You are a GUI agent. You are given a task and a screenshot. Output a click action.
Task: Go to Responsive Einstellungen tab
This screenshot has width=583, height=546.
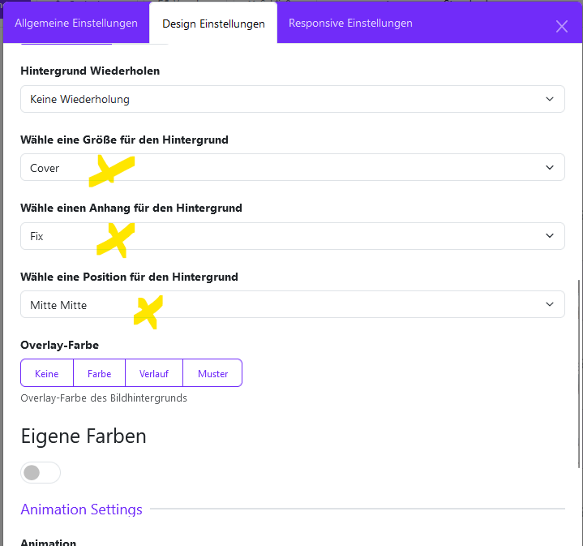click(x=350, y=24)
